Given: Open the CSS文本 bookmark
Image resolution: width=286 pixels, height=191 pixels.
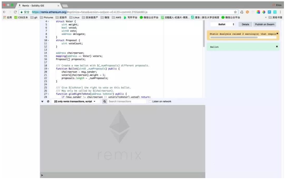Looking at the screenshot, I should [21, 17].
